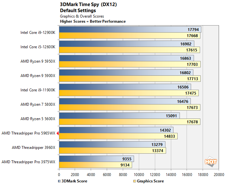Viewport: 227px width, 184px height.
Task: Click the 17703 graphics score value
Action: click(192, 65)
